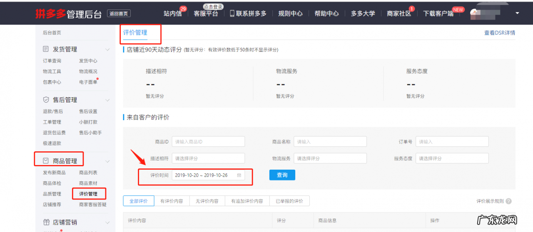This screenshot has width=533, height=232.
Task: Focus the 商品ID input field
Action: [208, 142]
